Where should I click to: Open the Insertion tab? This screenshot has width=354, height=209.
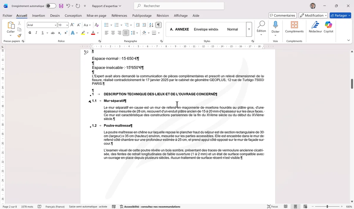pyautogui.click(x=38, y=16)
